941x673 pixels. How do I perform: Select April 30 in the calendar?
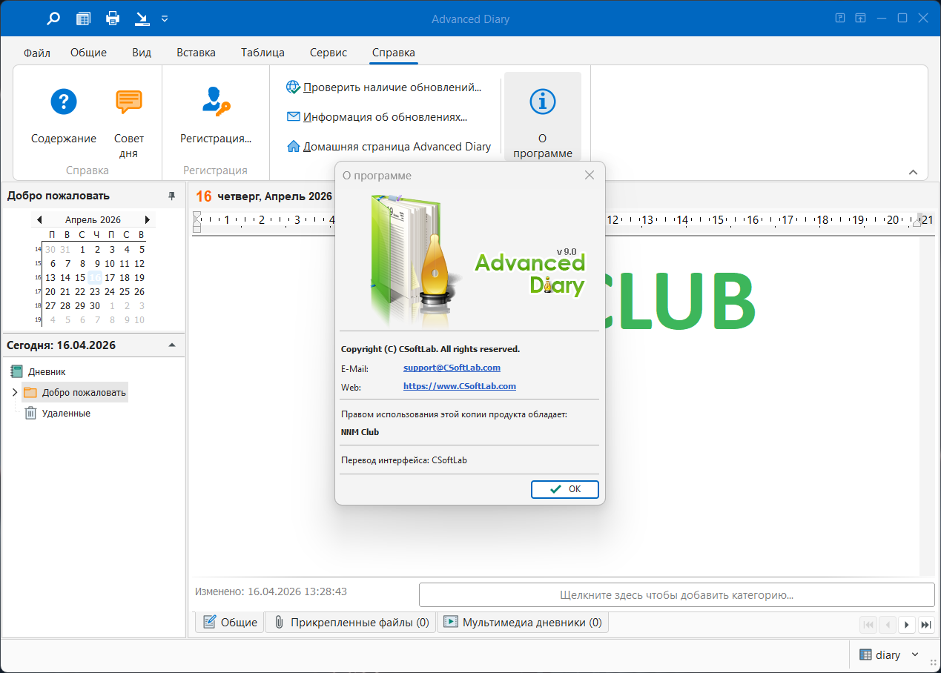(x=95, y=306)
